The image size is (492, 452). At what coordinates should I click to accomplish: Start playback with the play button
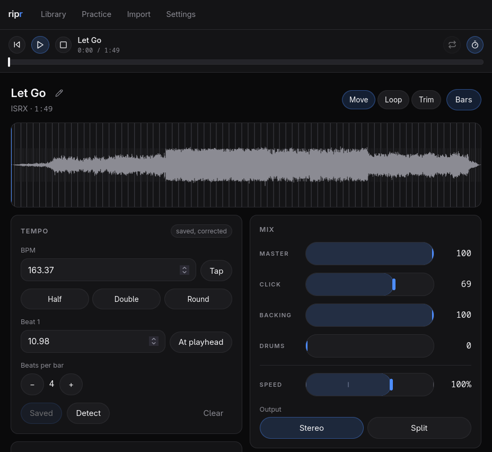(40, 45)
